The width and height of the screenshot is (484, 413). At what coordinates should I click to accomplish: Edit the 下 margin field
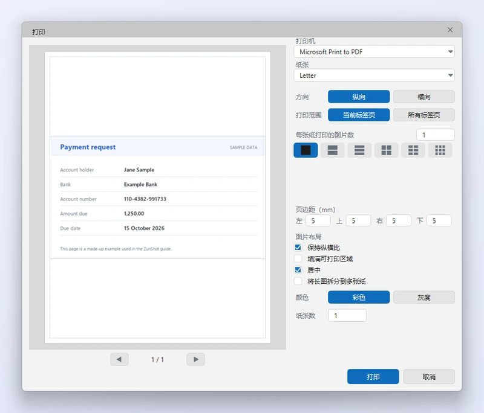coord(439,221)
